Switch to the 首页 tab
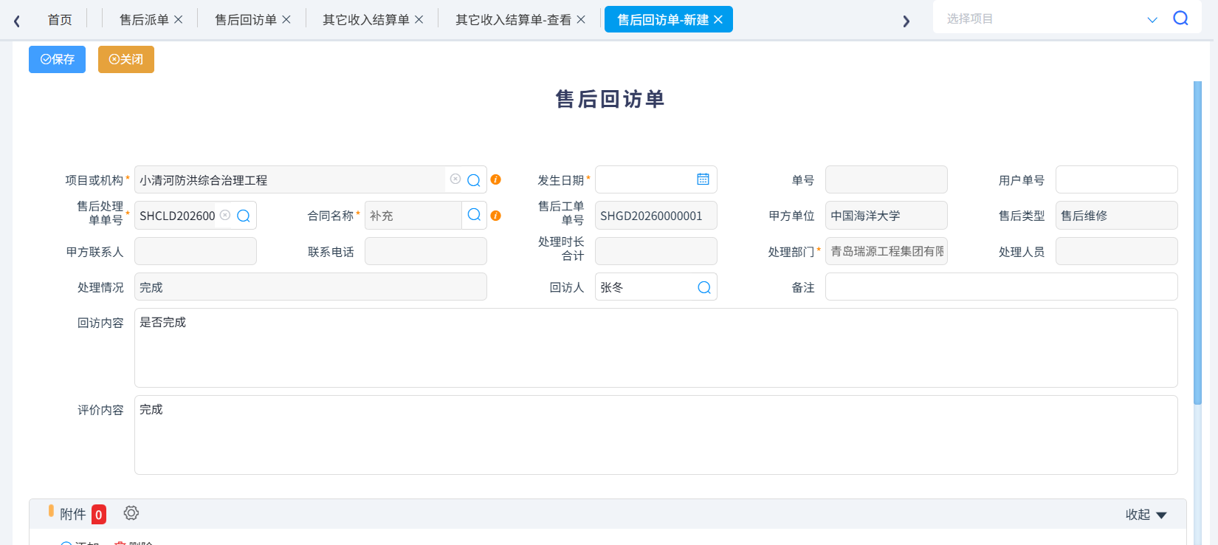Screen dimensions: 1218x545 point(60,20)
